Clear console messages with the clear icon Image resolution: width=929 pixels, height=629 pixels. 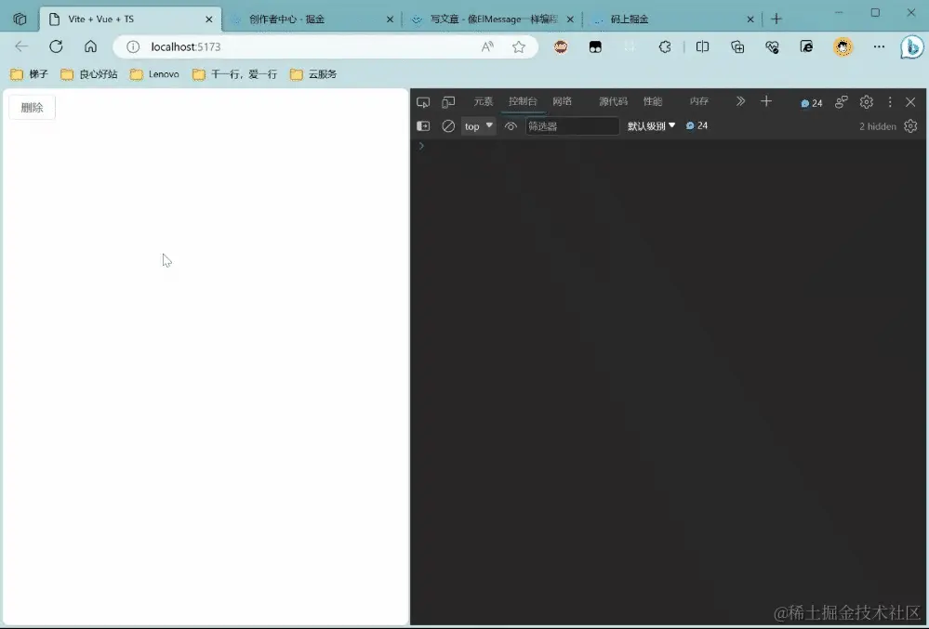tap(447, 125)
